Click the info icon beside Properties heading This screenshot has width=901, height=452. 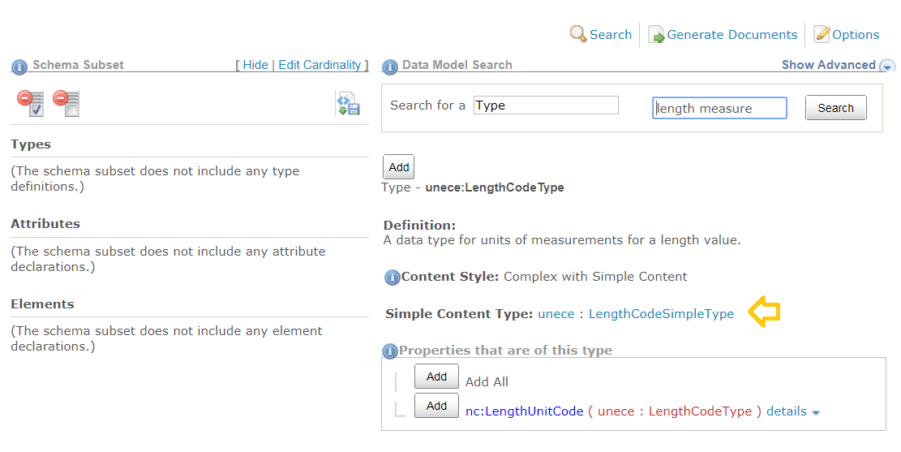[390, 351]
